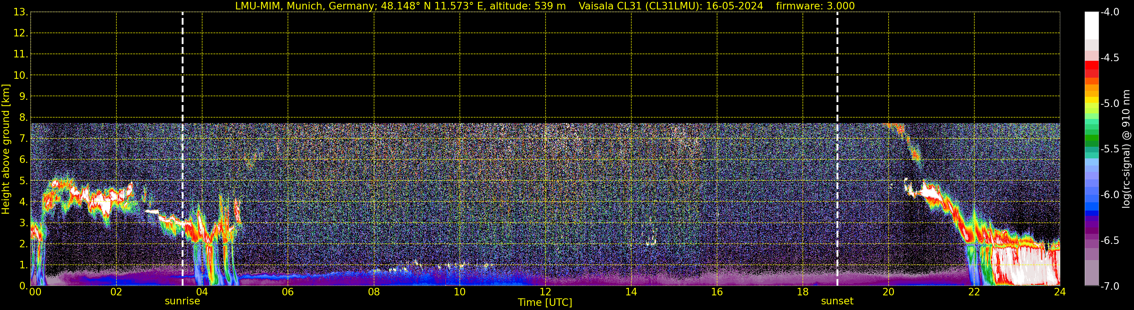Image resolution: width=1134 pixels, height=310 pixels.
Task: Click the '9.' height axis tick label
Action: (x=23, y=96)
